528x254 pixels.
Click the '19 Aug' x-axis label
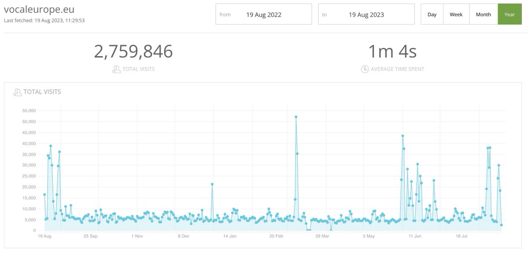pos(44,236)
